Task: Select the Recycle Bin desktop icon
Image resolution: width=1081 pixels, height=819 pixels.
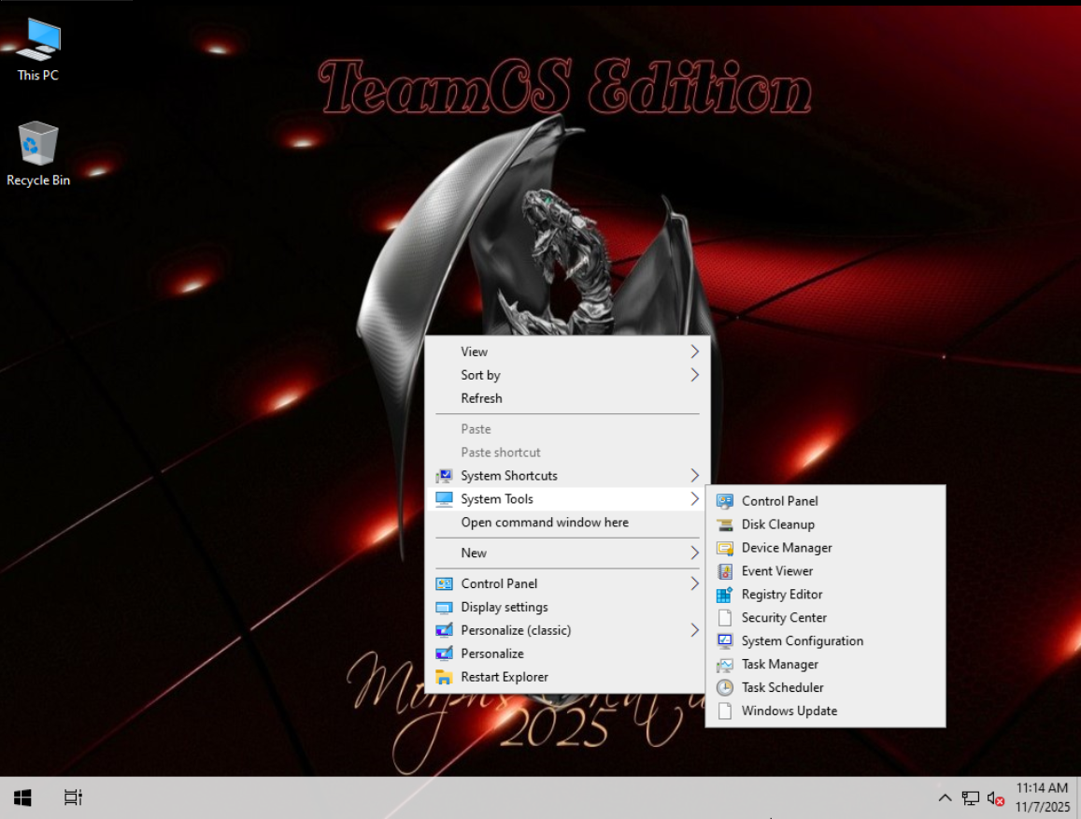Action: 38,147
